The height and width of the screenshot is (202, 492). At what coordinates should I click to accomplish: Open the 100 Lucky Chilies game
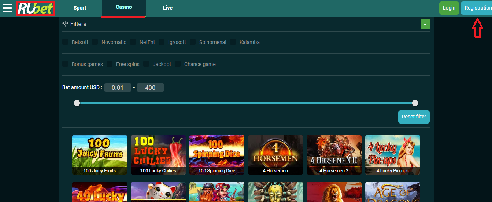click(158, 155)
